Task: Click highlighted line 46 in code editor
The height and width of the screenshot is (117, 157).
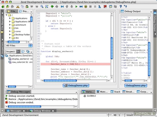Action: [76, 64]
